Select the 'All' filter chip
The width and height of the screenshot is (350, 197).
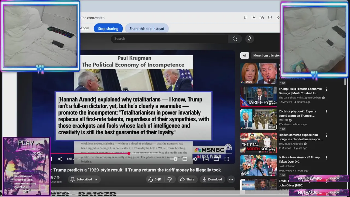[x=244, y=56]
